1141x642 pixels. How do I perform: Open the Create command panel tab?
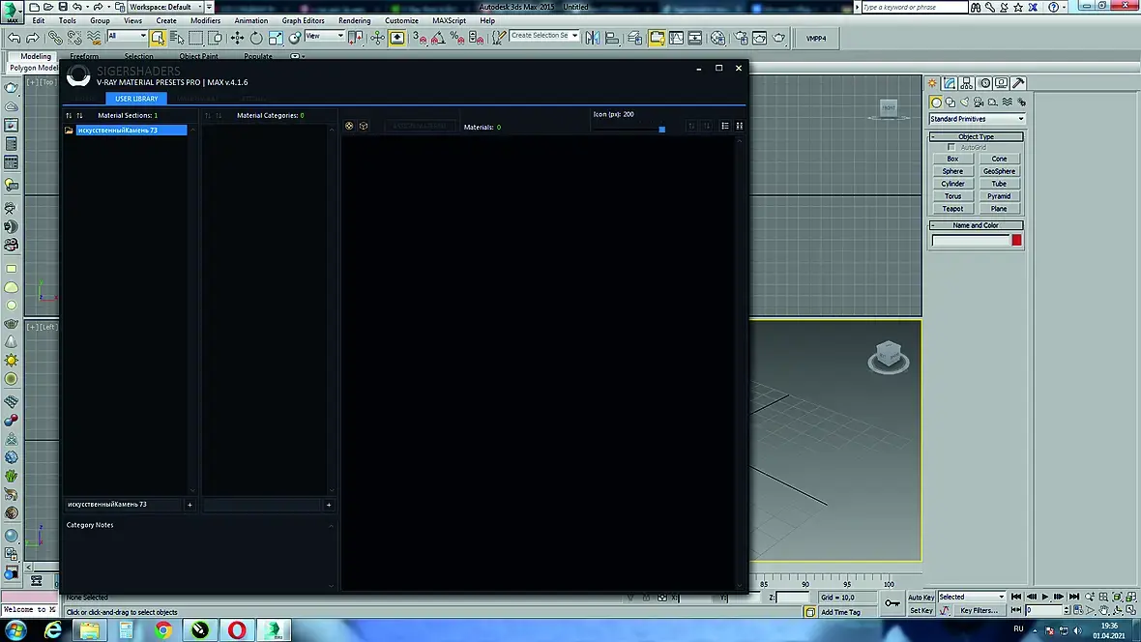pos(932,83)
